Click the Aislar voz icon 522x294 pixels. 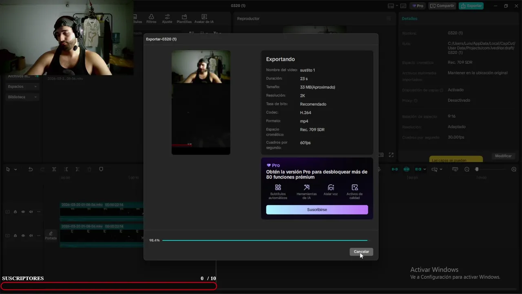click(331, 187)
